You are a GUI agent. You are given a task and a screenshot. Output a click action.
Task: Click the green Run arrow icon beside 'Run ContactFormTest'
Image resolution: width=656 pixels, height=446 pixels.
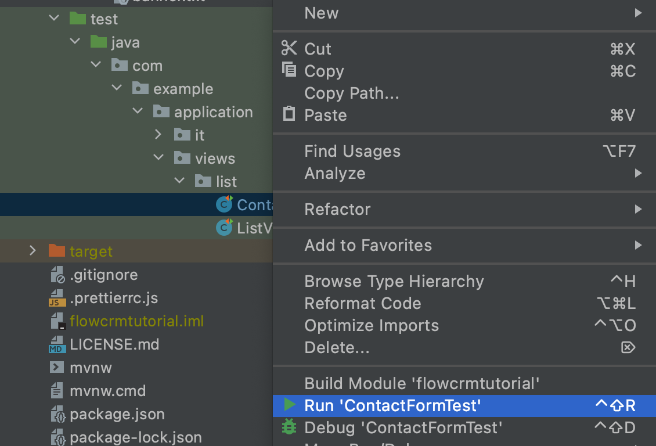pyautogui.click(x=289, y=405)
